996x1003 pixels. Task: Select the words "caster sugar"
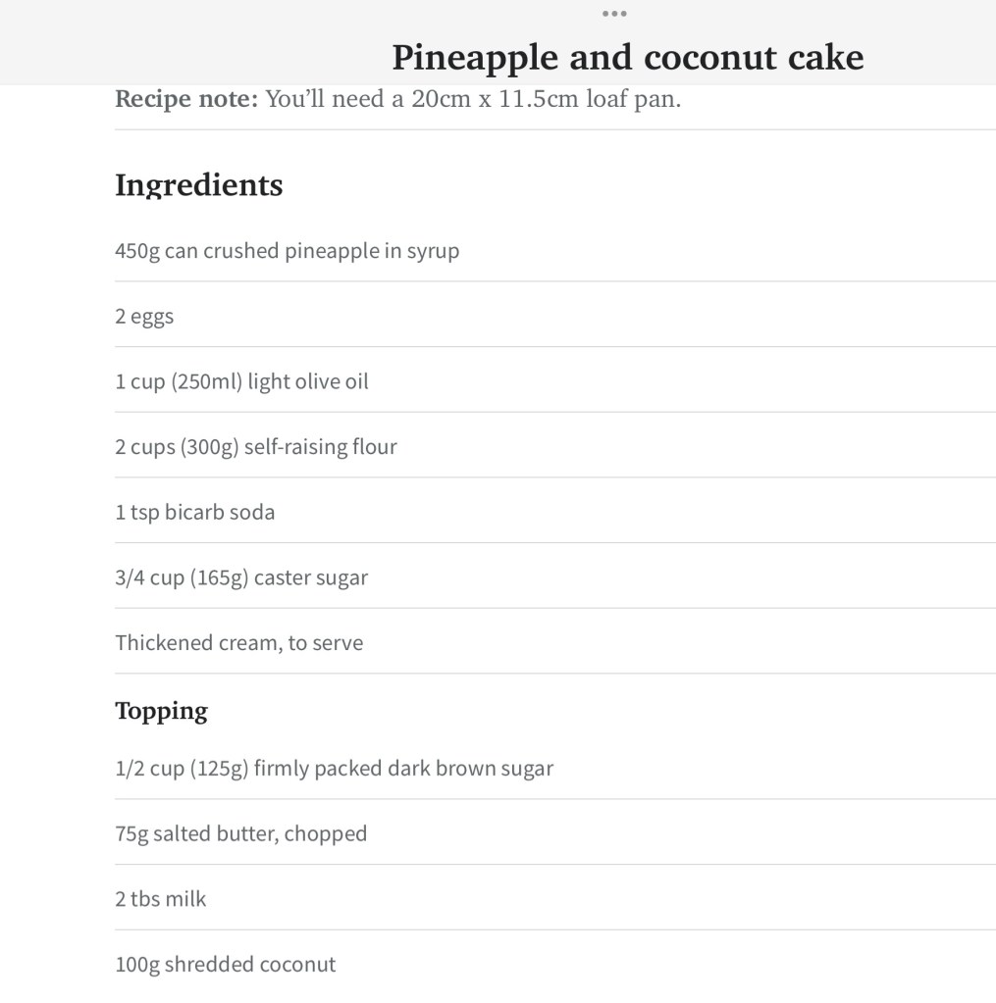click(310, 577)
